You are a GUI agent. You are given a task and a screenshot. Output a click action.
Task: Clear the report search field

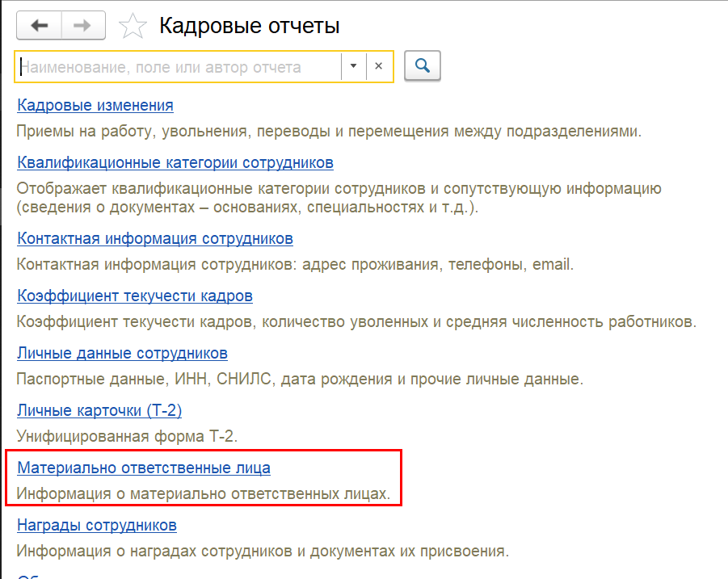point(379,66)
